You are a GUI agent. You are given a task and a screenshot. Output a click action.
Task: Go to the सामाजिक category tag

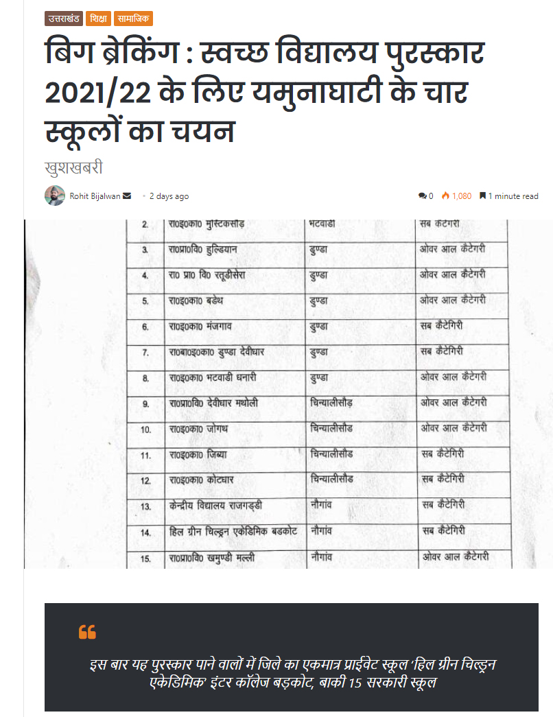134,19
